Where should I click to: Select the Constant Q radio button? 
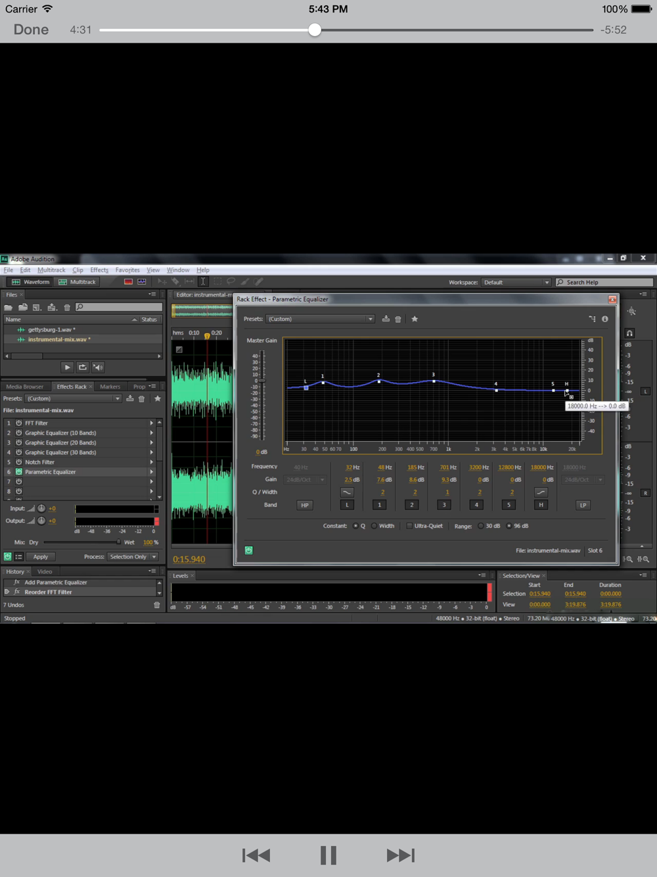tap(355, 526)
